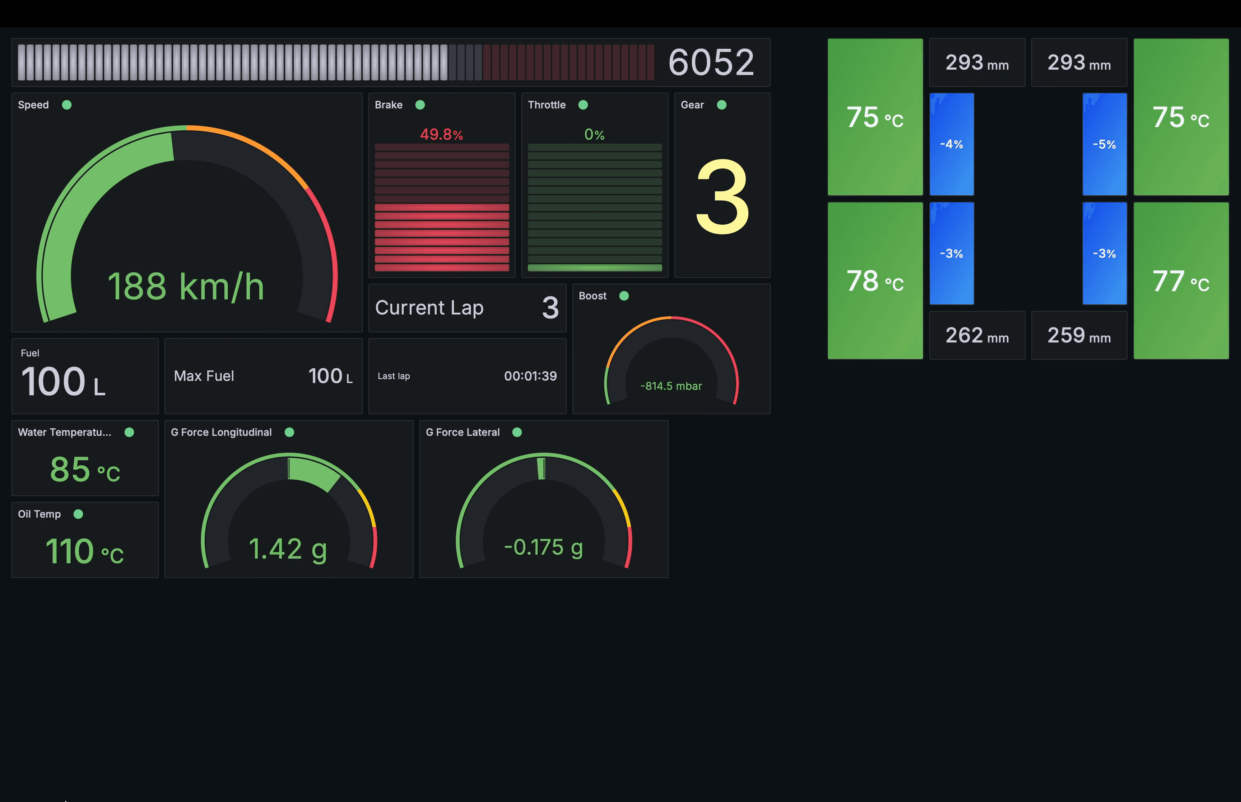Click the green status dot beside Throttle
Screen dimensions: 1241x802
[583, 105]
